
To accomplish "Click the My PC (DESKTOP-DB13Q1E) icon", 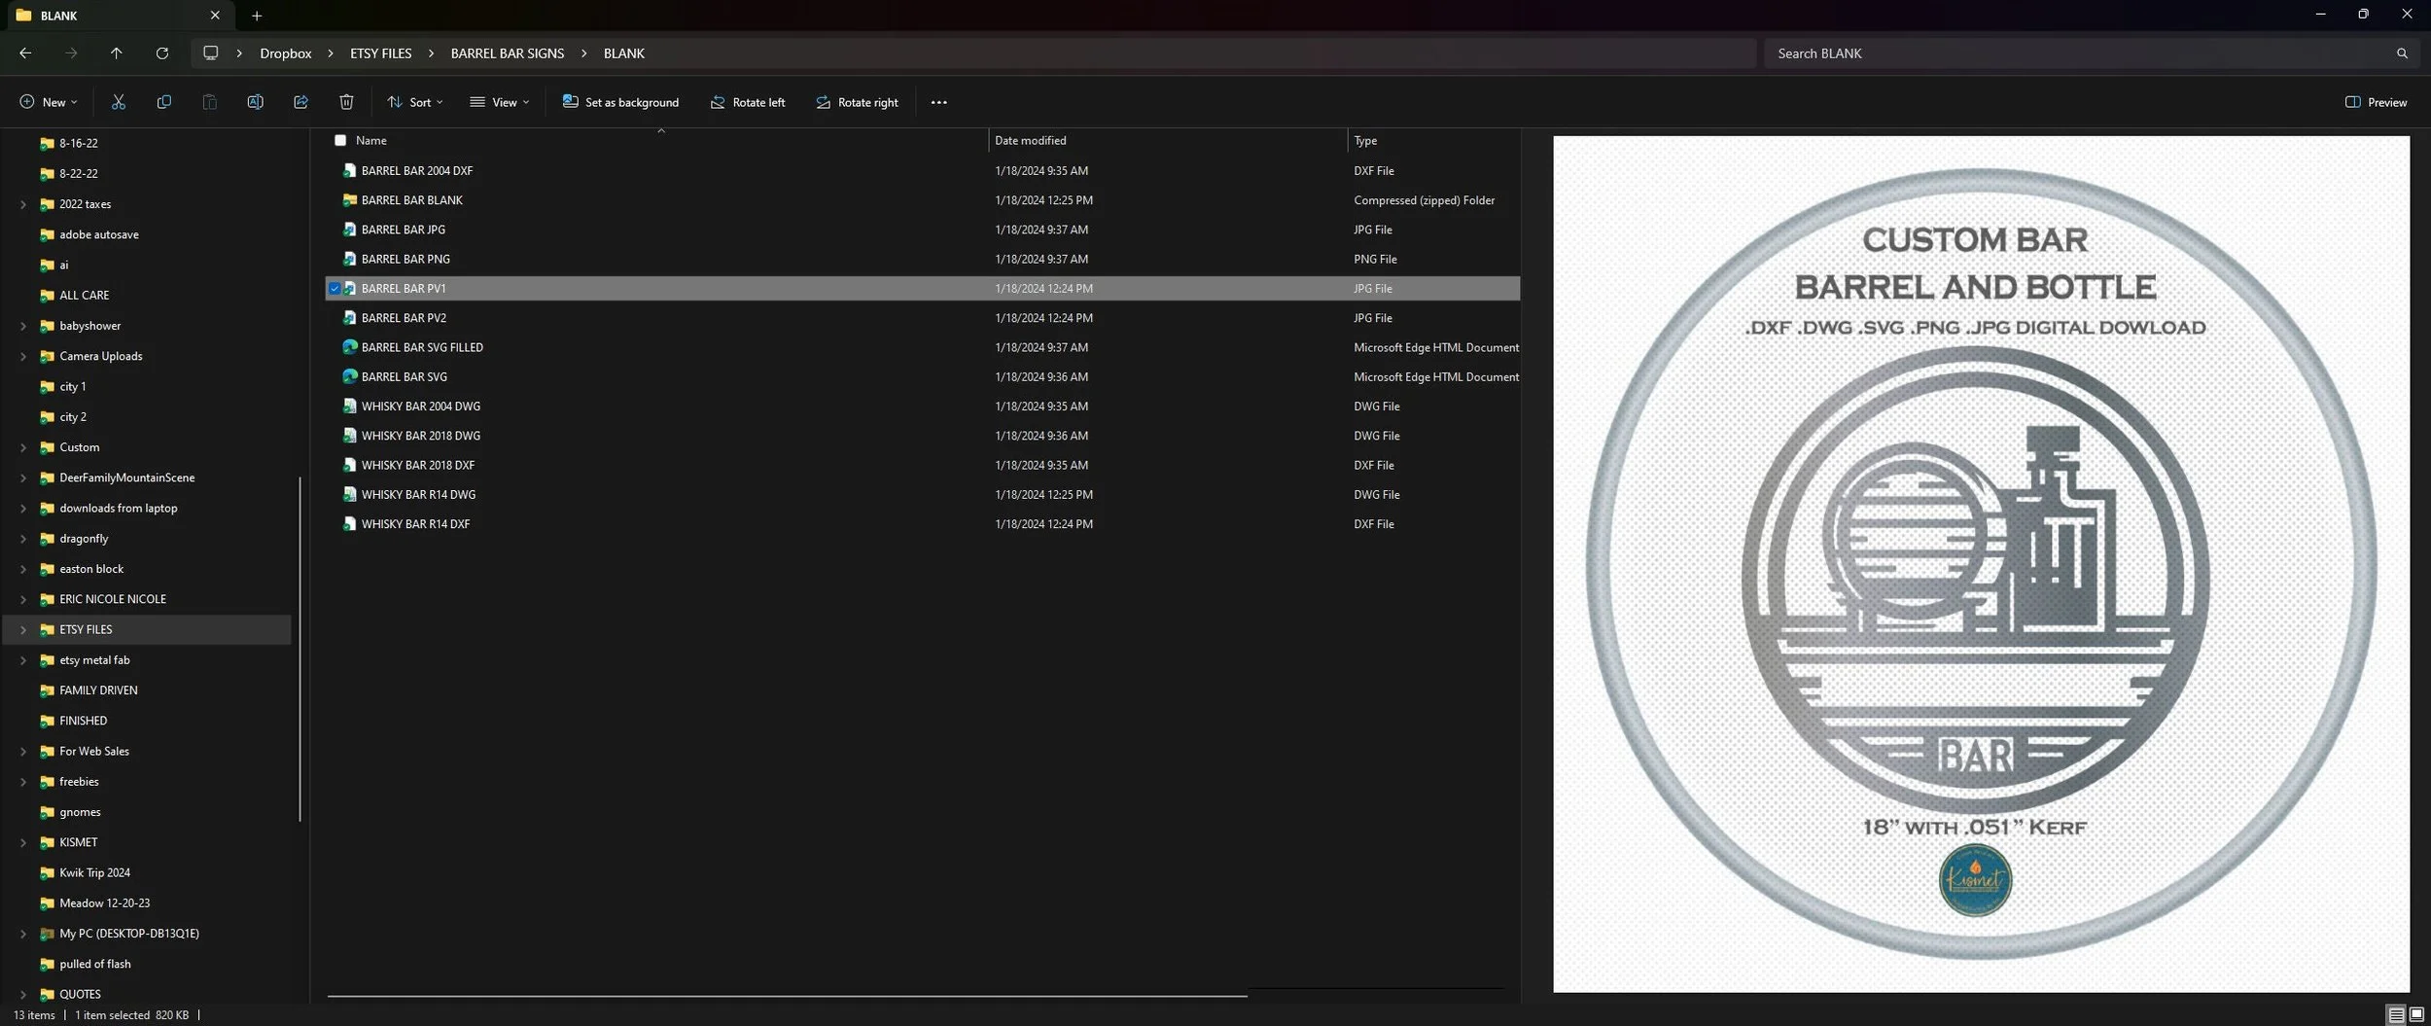I will tap(47, 934).
